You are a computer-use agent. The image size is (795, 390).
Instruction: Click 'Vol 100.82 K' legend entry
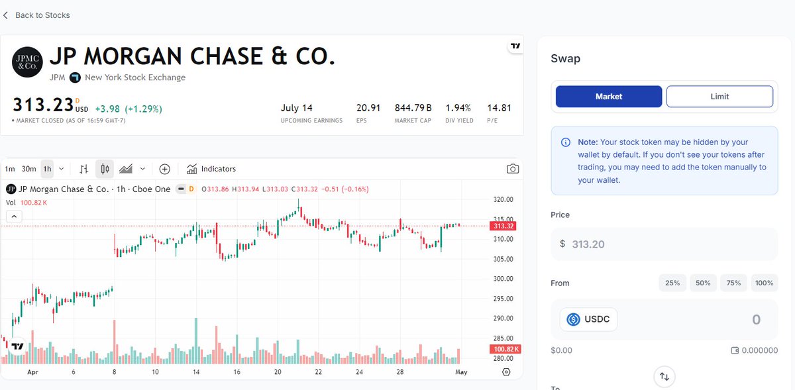click(26, 202)
